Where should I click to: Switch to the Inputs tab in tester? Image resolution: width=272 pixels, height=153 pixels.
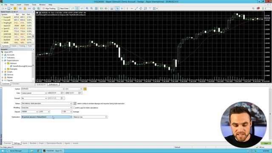coord(25,143)
